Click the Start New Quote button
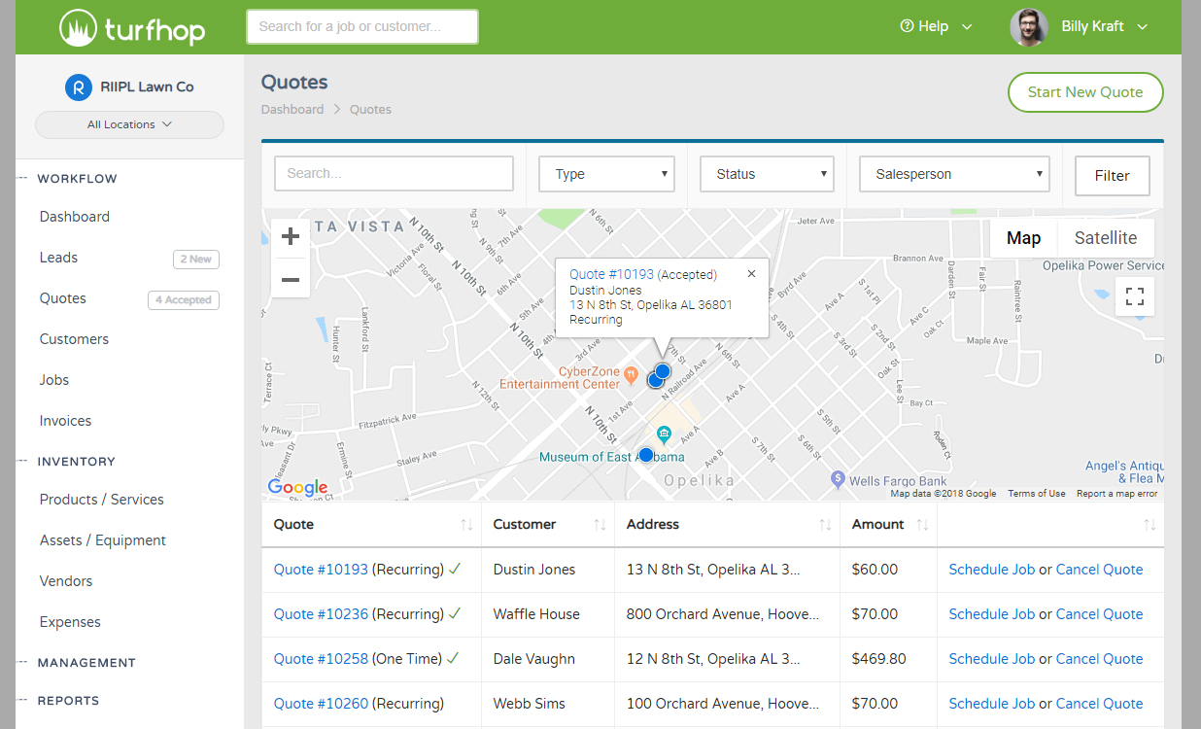Image resolution: width=1201 pixels, height=729 pixels. [1084, 92]
